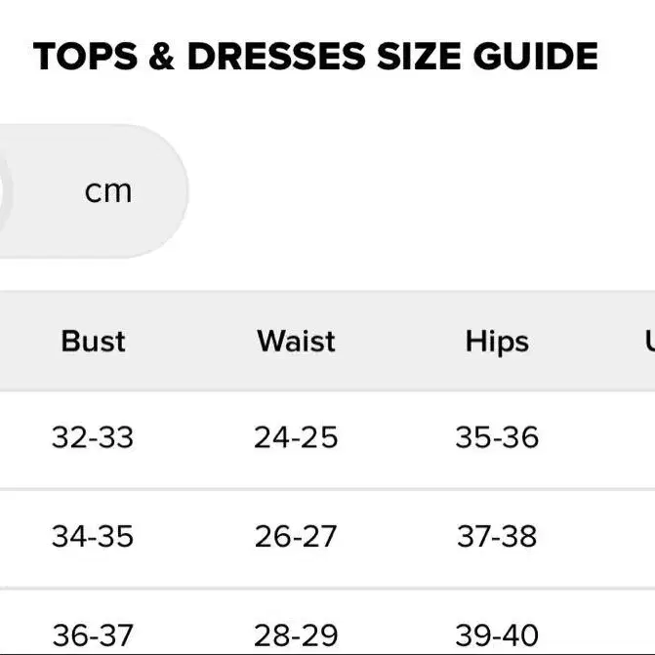Select the 35-36 hips measurement cell

[497, 437]
